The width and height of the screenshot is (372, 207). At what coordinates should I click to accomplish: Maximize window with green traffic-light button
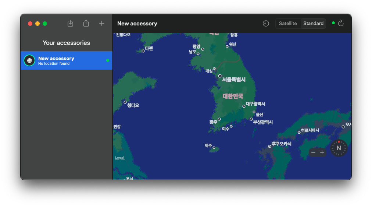(45, 24)
